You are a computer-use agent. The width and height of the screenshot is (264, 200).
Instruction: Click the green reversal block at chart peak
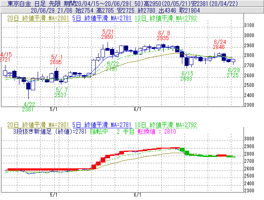tap(182, 149)
